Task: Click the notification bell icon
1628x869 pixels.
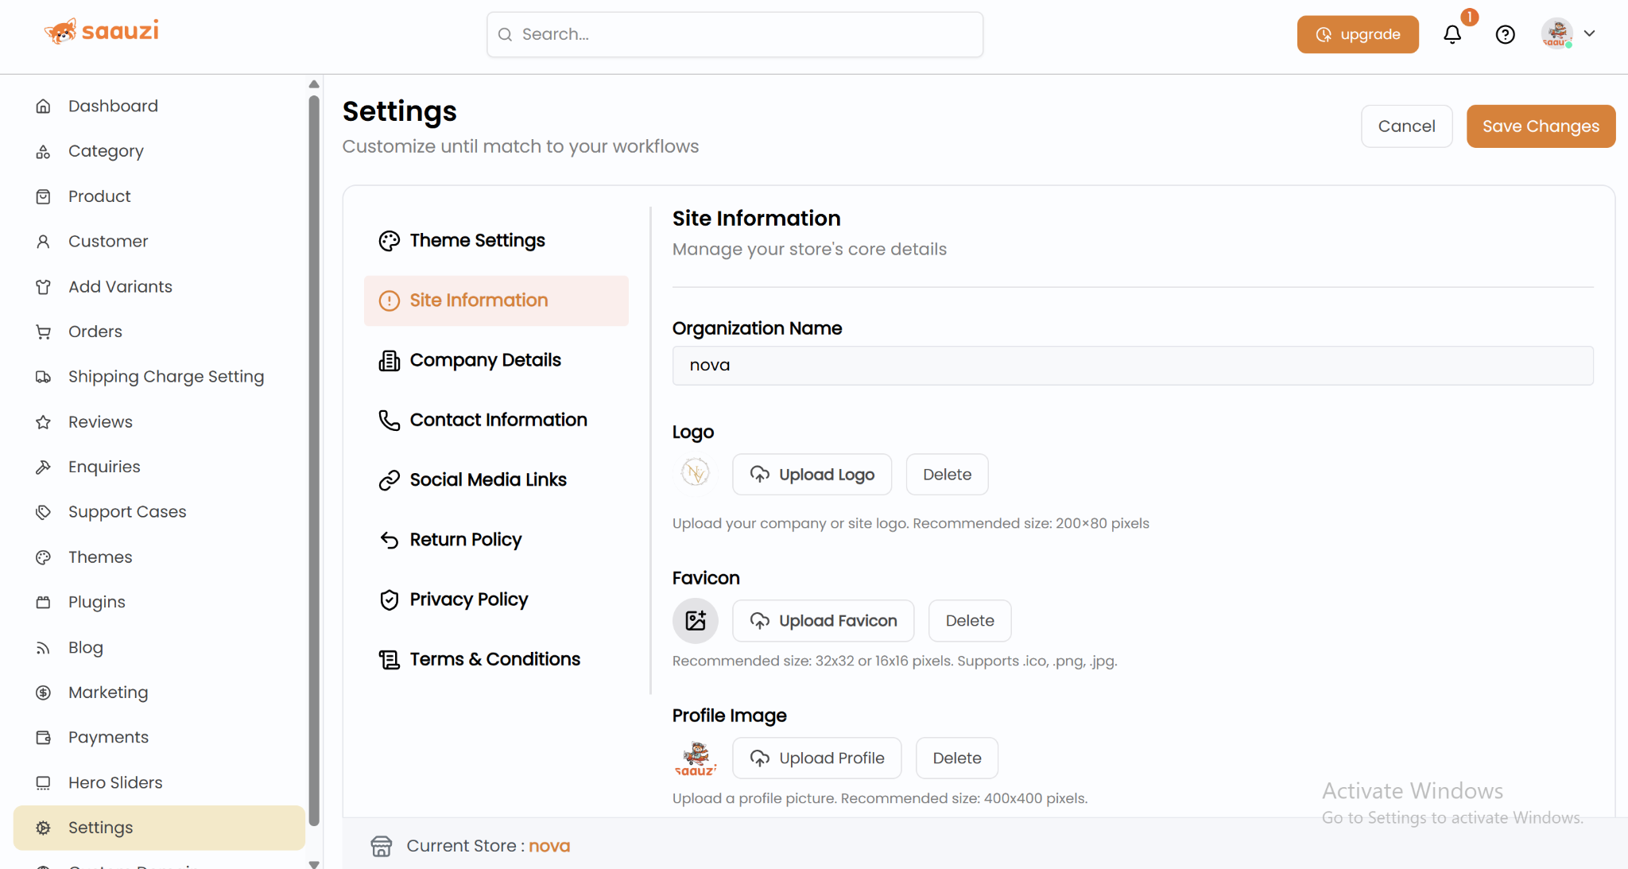Action: [x=1452, y=34]
